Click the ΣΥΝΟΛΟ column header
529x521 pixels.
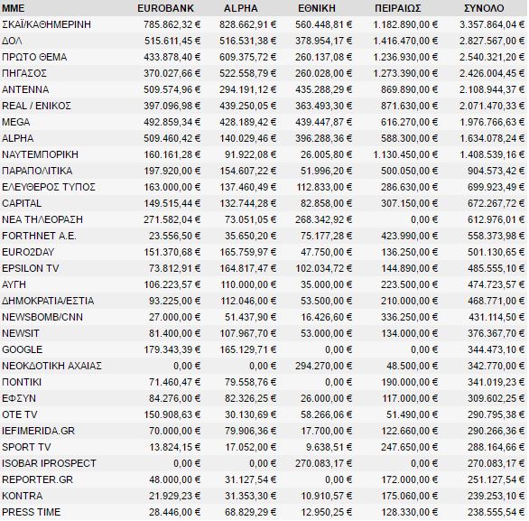484,8
